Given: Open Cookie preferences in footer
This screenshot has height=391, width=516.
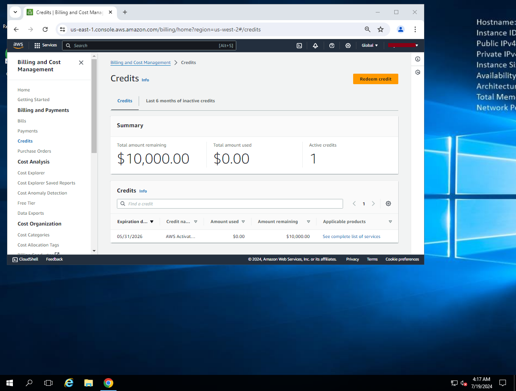Looking at the screenshot, I should pos(402,259).
